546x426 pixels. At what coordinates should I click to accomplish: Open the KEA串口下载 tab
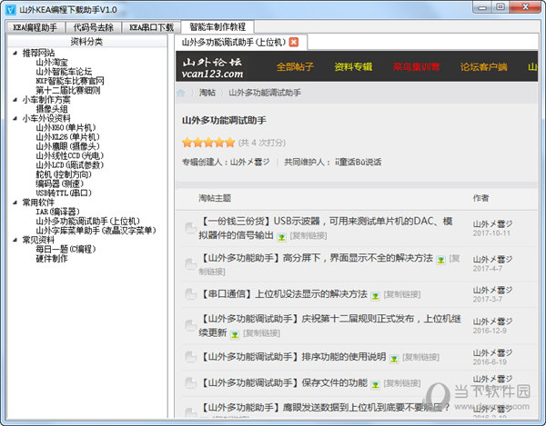(151, 27)
